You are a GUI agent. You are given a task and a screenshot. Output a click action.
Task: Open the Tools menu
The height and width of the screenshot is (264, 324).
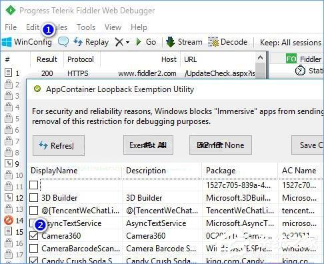tap(86, 27)
